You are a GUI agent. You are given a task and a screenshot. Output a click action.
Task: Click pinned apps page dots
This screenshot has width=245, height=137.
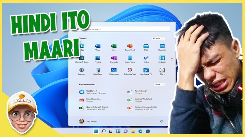(x=172, y=60)
